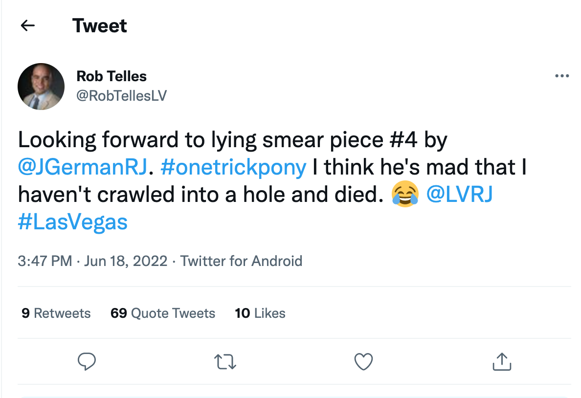Click the #onetrickpony hashtag

pyautogui.click(x=233, y=168)
